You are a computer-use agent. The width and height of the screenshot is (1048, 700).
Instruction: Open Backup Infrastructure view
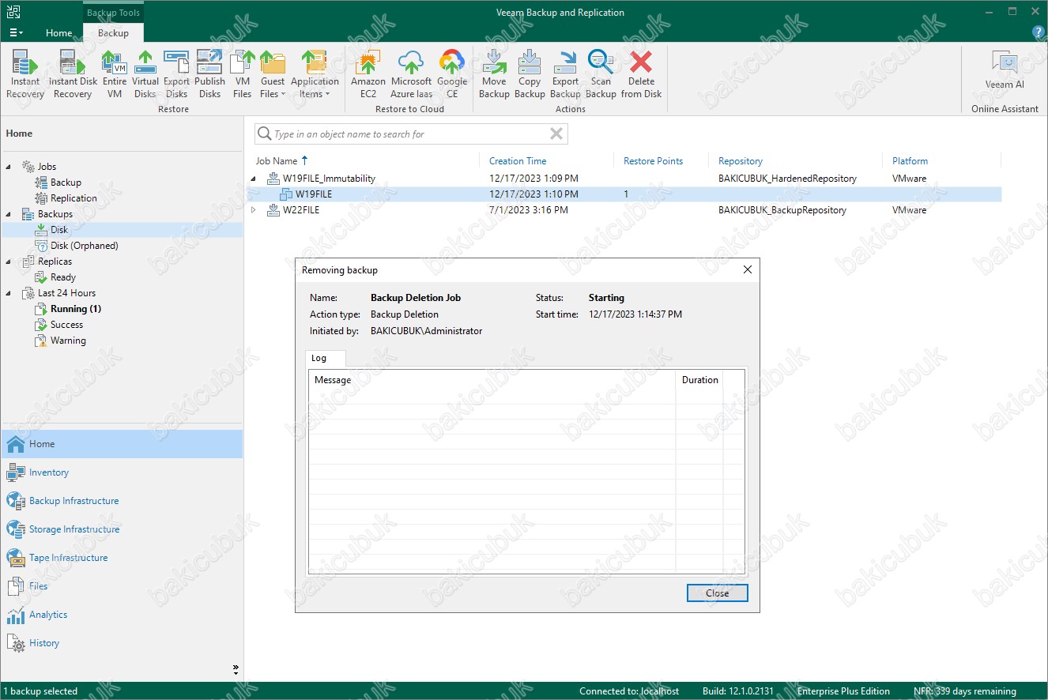[x=122, y=501]
